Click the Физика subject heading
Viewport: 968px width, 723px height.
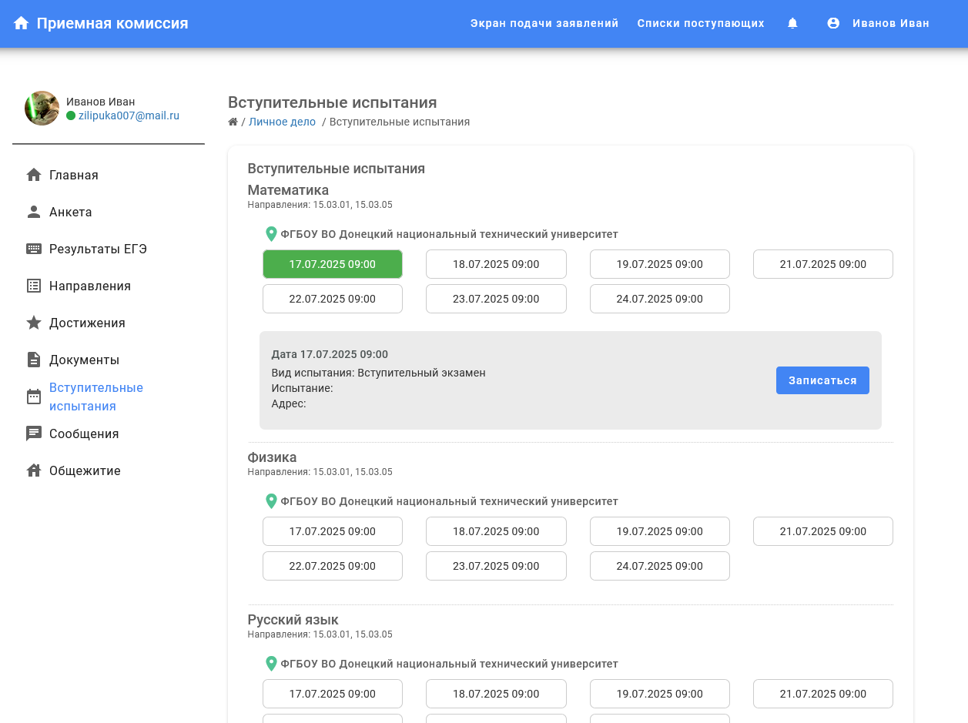(x=272, y=457)
